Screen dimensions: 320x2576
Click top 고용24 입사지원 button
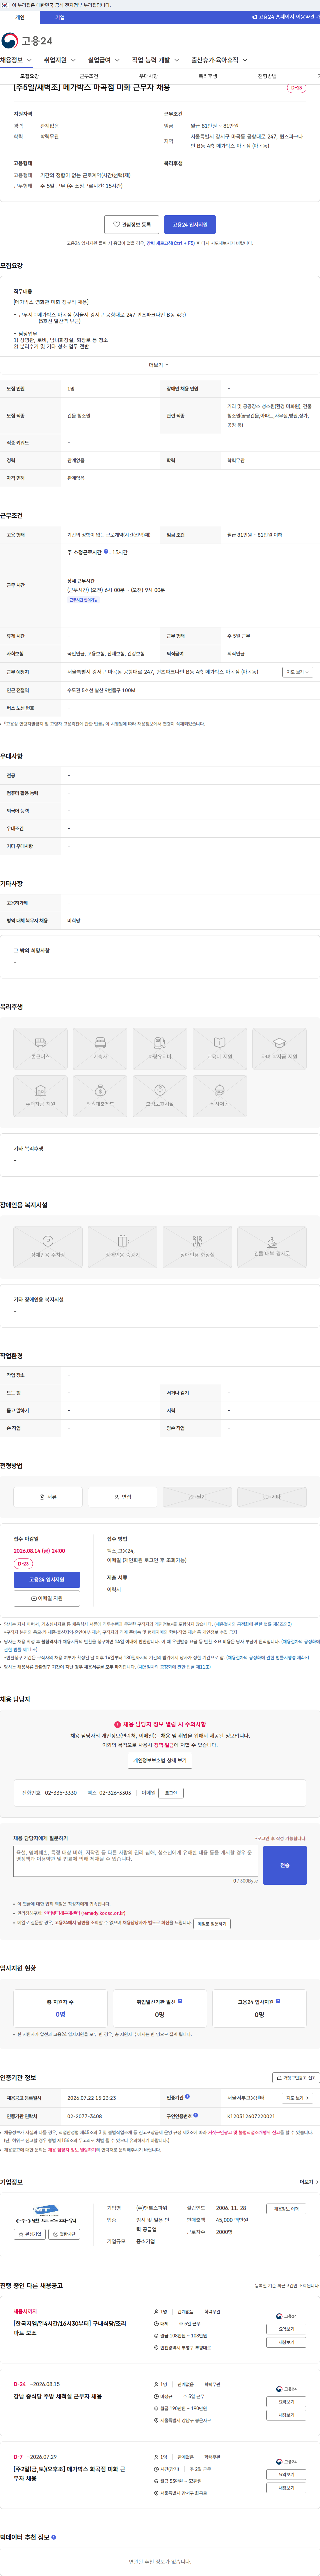pos(190,225)
